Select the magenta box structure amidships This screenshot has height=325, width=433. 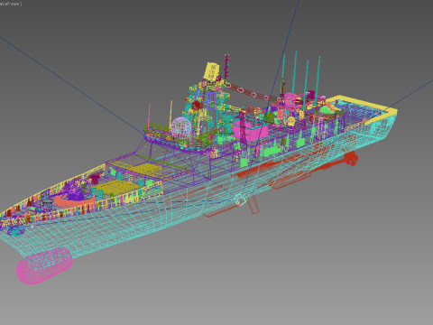(251, 130)
